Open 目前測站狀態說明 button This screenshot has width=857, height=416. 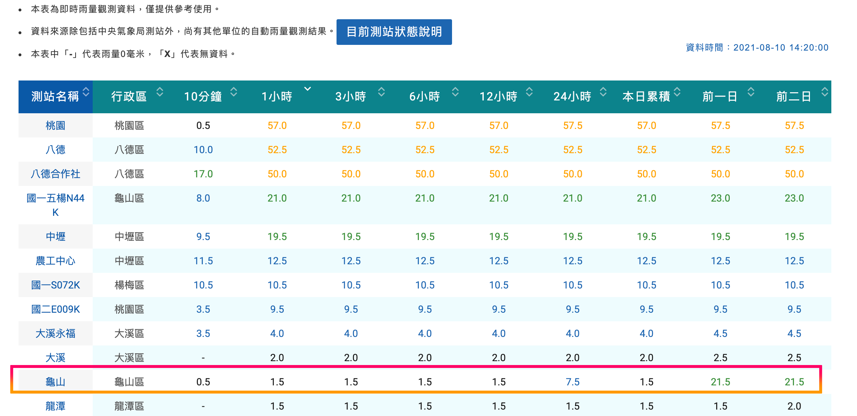(394, 32)
